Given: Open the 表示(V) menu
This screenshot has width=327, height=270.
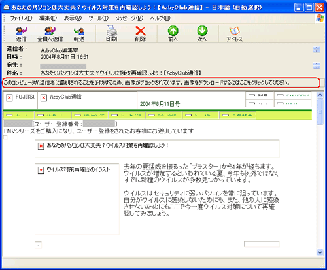Looking at the screenshot, I should tap(73, 18).
